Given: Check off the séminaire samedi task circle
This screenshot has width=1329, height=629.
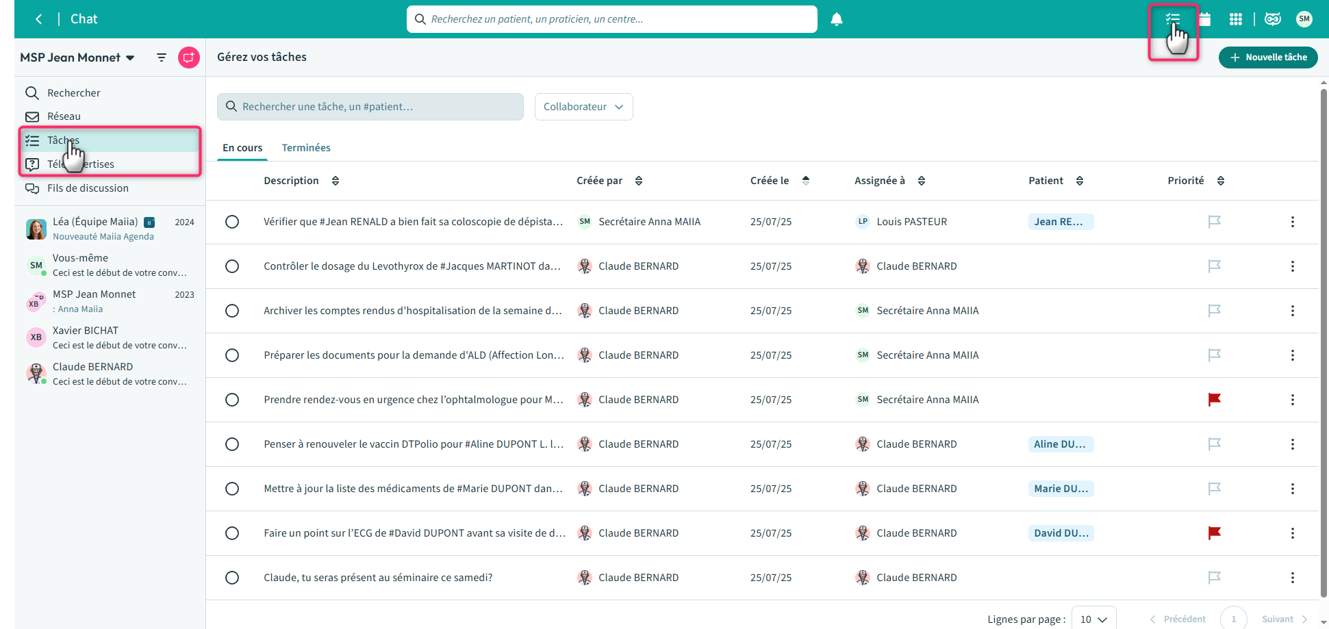Looking at the screenshot, I should (232, 578).
